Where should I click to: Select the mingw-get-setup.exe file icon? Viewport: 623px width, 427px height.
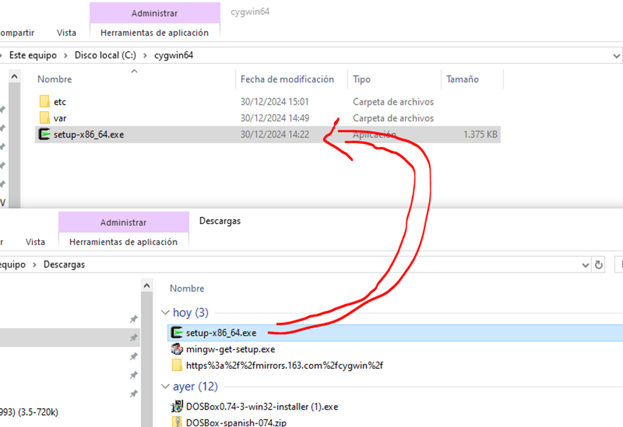(177, 349)
